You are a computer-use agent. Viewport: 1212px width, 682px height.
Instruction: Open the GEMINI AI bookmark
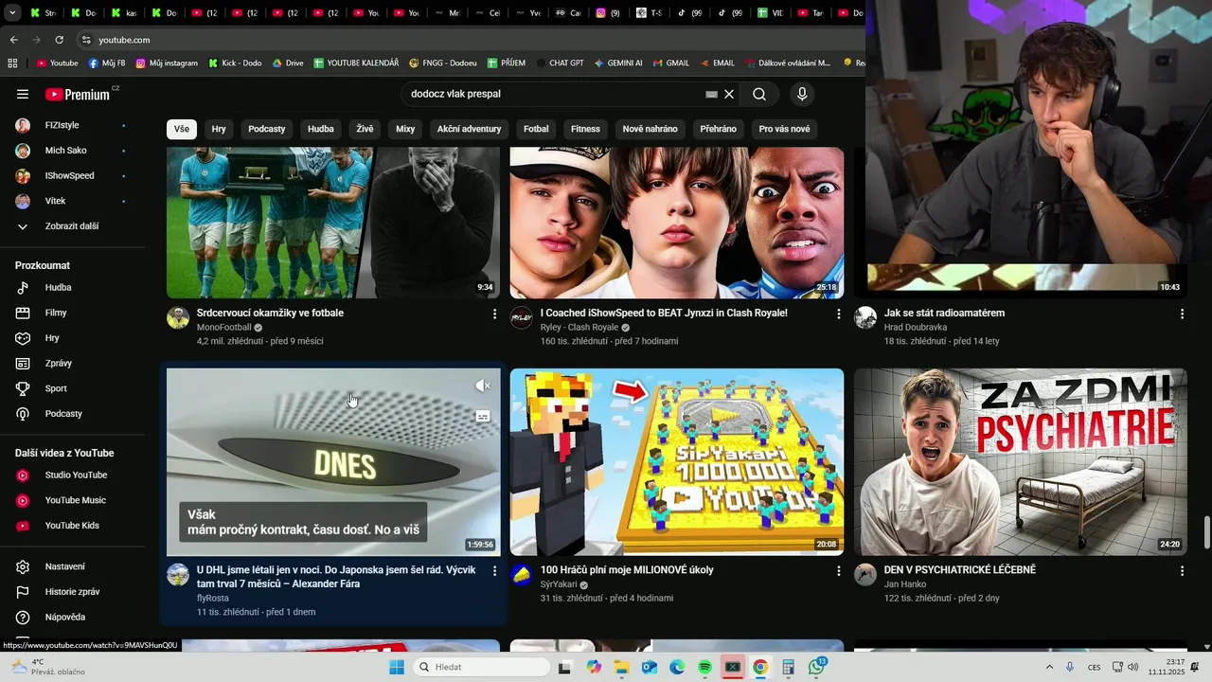(x=618, y=63)
